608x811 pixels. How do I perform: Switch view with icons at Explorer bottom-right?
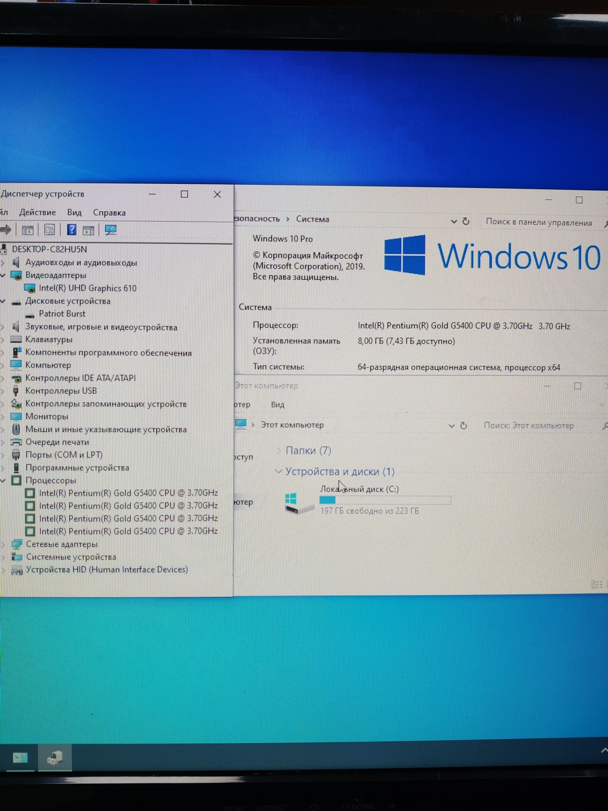[x=597, y=584]
